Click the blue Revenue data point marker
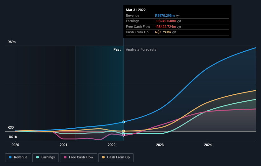The width and height of the screenshot is (261, 166). [x=123, y=122]
